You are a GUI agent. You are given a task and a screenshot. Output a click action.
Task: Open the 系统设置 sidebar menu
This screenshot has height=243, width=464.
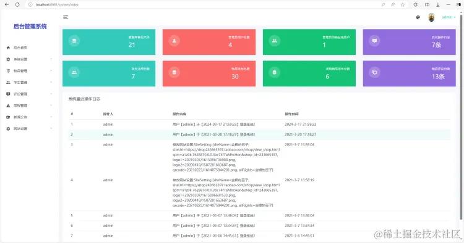pos(20,59)
